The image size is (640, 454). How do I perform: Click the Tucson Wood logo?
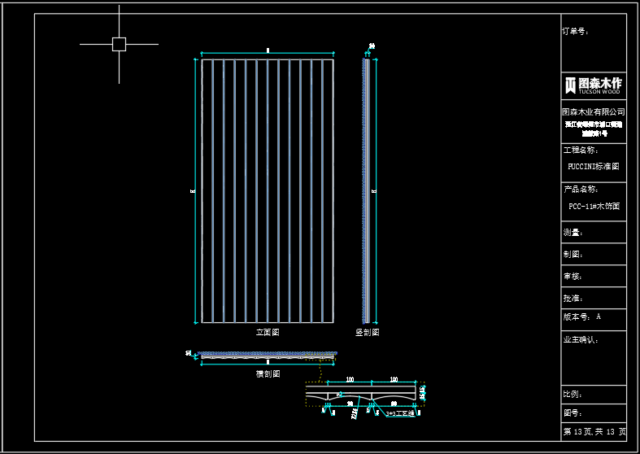(594, 85)
